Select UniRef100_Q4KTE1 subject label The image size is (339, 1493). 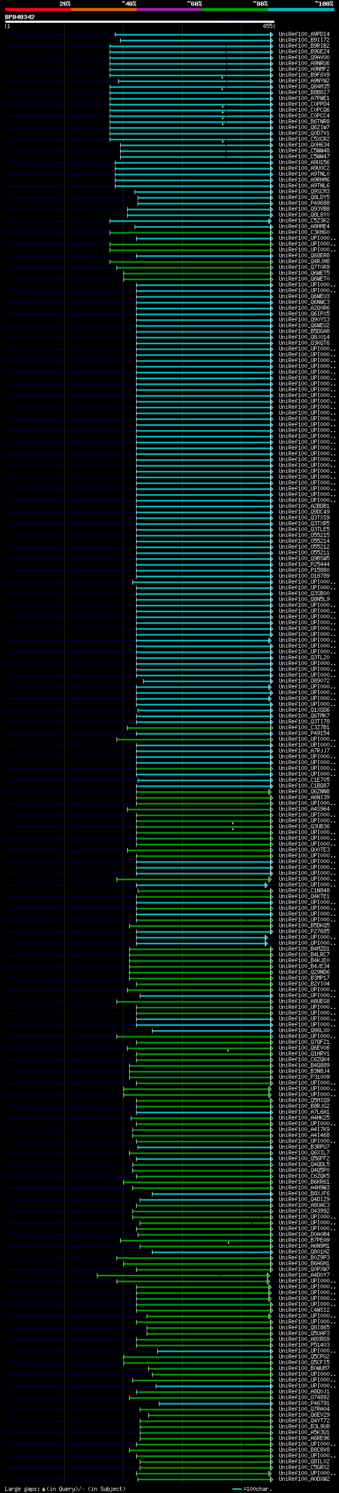point(304,897)
